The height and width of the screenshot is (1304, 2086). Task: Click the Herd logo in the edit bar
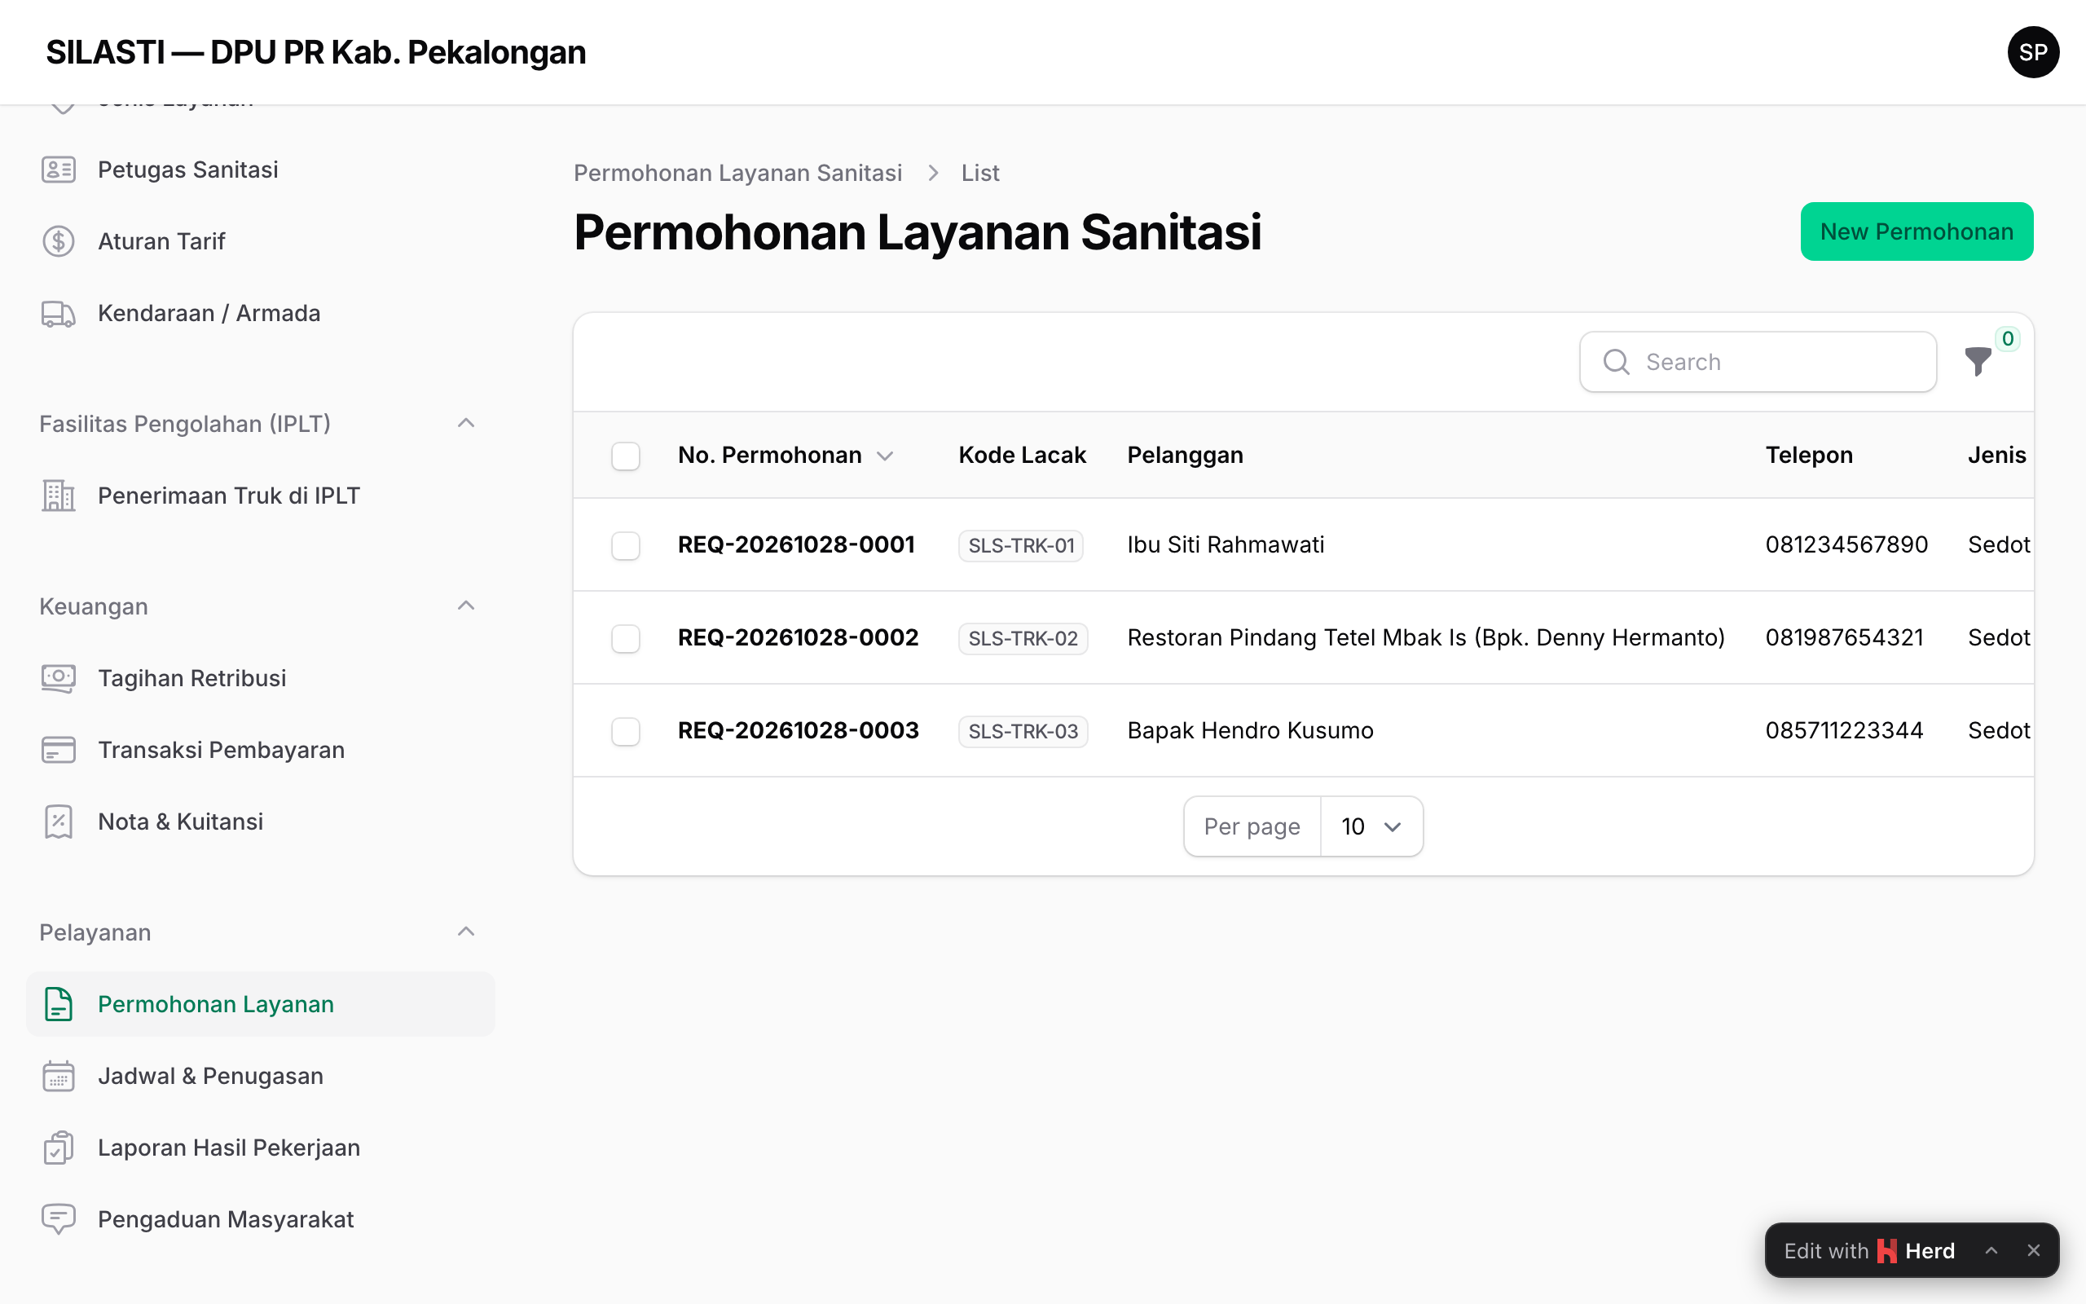(x=1888, y=1250)
